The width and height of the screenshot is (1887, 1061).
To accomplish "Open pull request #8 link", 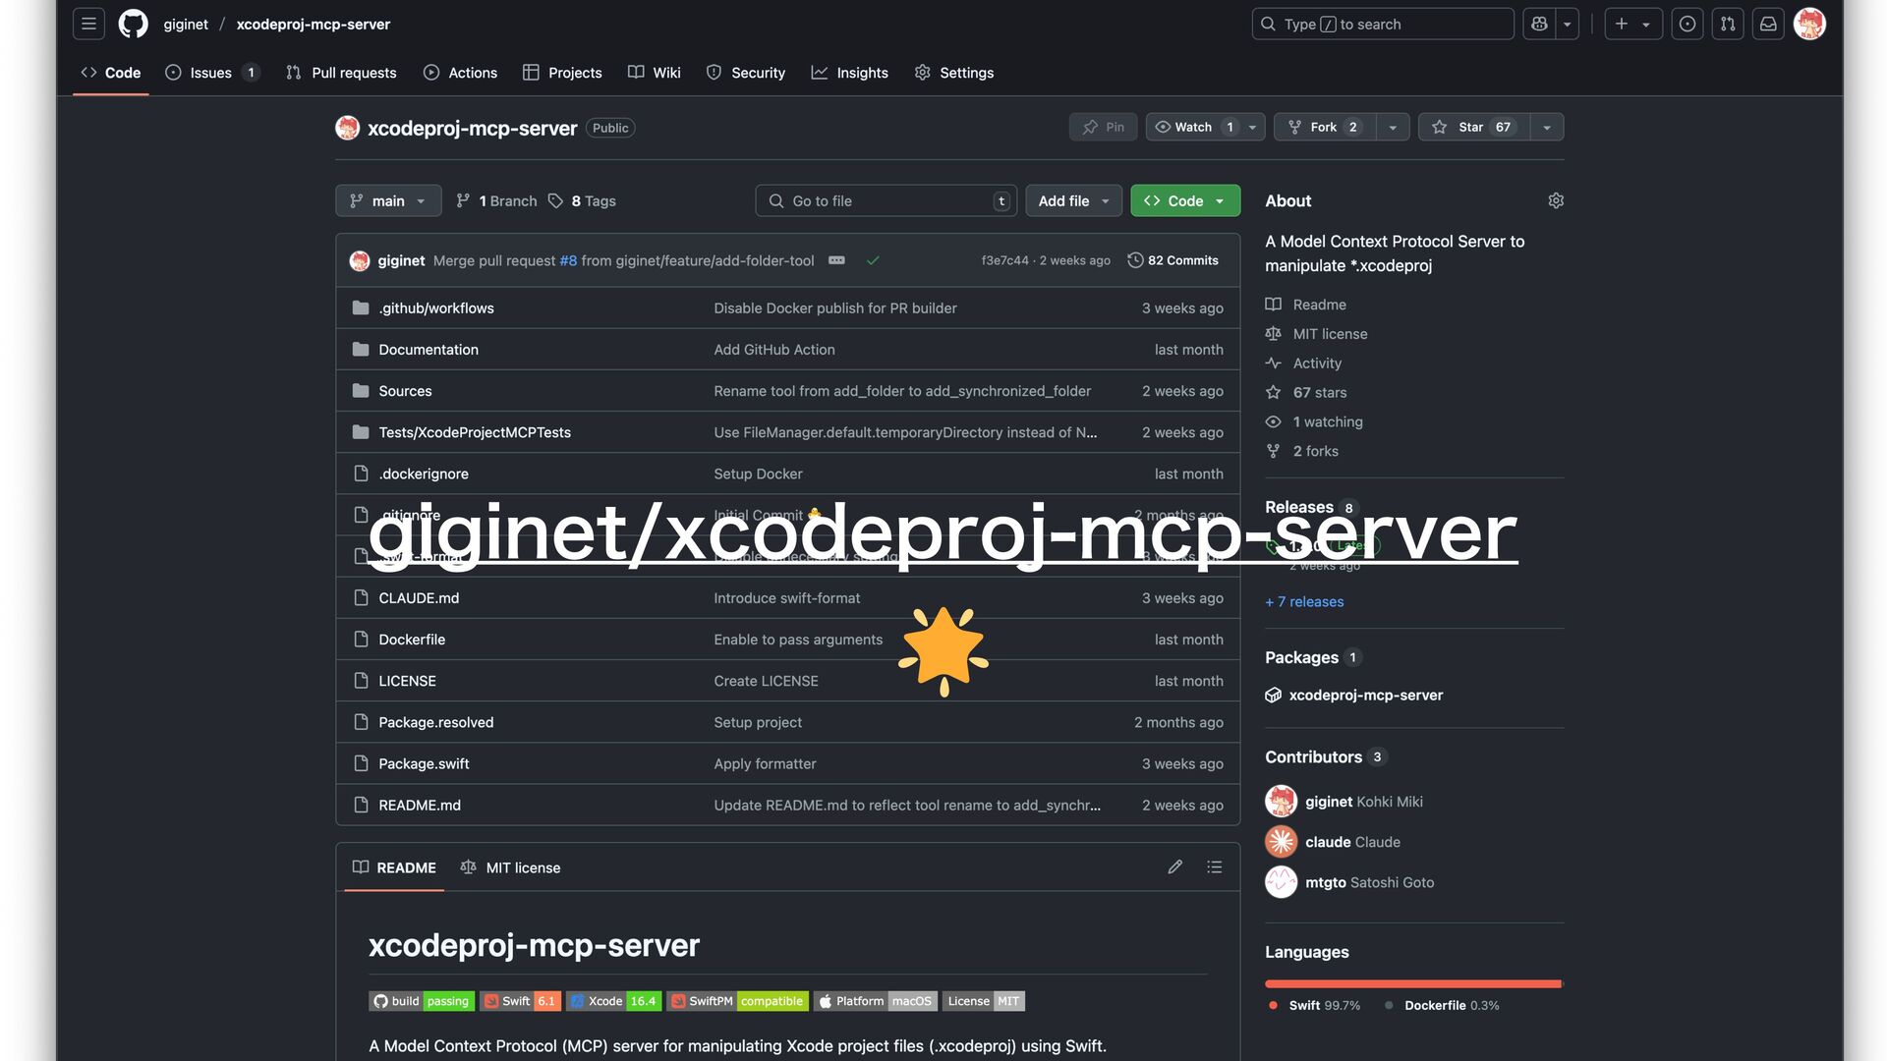I will (x=568, y=260).
